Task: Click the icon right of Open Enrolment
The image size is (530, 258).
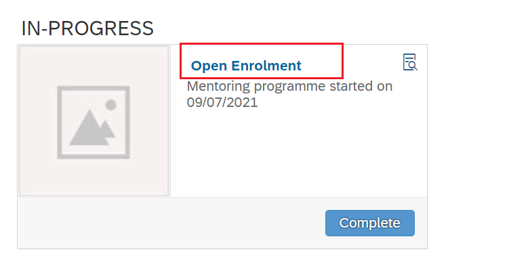Action: [410, 62]
